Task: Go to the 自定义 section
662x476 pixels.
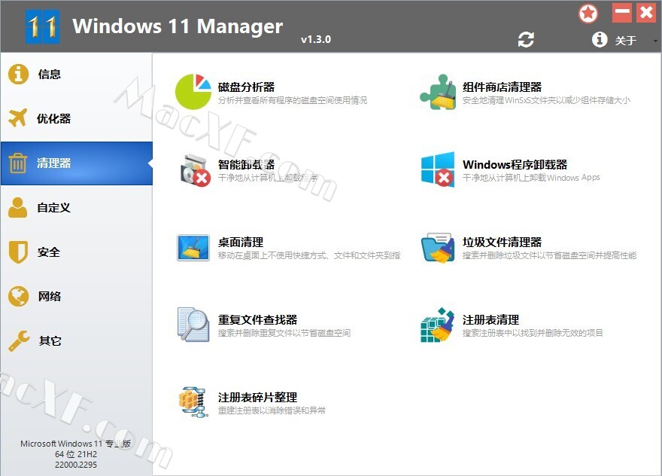Action: coord(77,208)
